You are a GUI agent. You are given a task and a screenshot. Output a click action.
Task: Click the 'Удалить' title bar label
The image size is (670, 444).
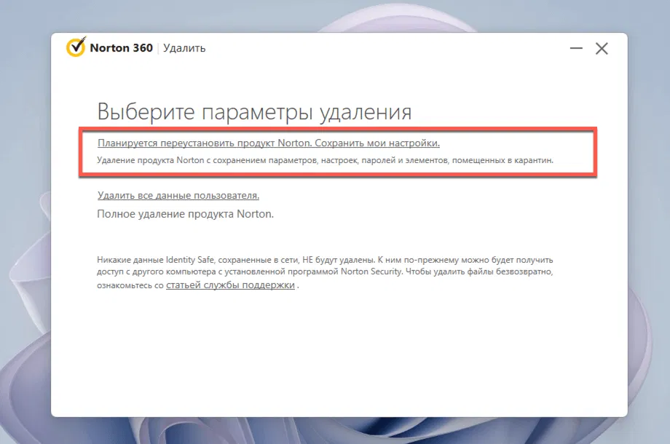pos(184,48)
